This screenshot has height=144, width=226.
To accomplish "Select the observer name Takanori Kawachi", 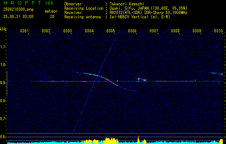I will tap(127, 4).
